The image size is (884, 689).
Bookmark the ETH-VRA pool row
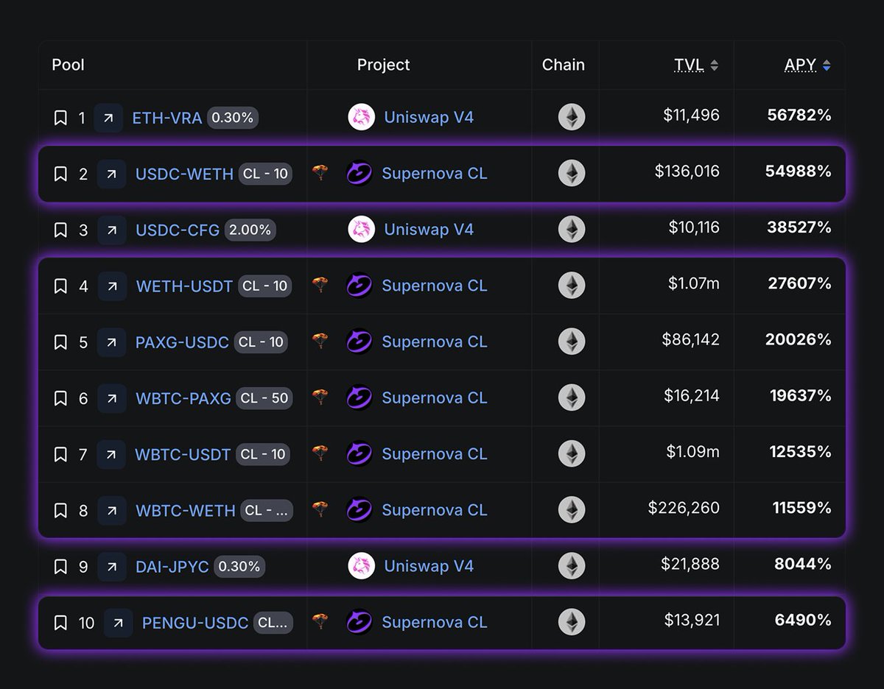[60, 118]
